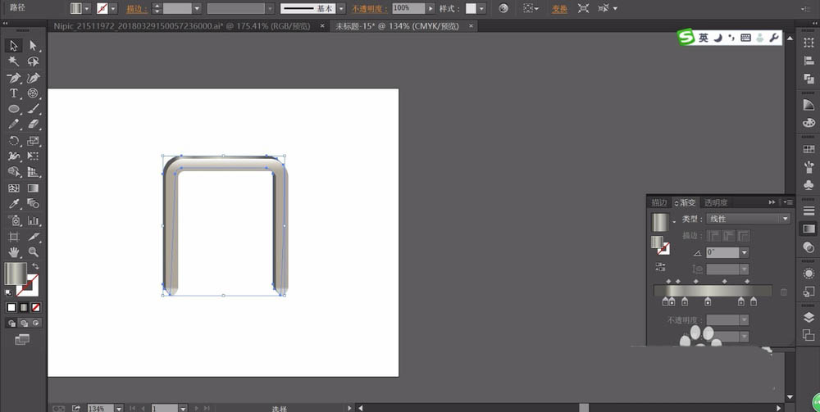Open stroke weight dropdown
The height and width of the screenshot is (412, 820).
197,8
